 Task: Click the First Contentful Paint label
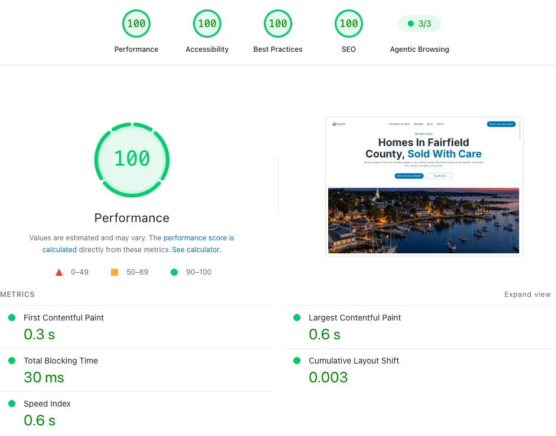64,318
